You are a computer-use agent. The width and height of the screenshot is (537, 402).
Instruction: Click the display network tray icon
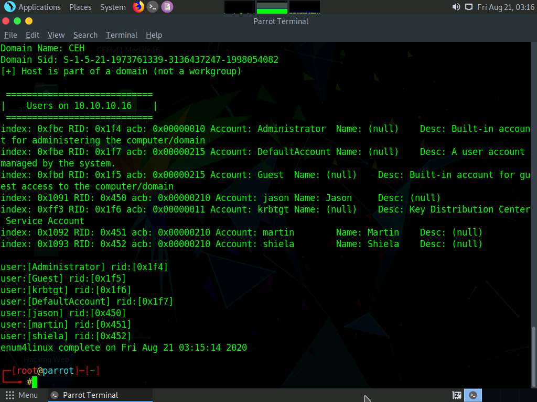pyautogui.click(x=468, y=7)
